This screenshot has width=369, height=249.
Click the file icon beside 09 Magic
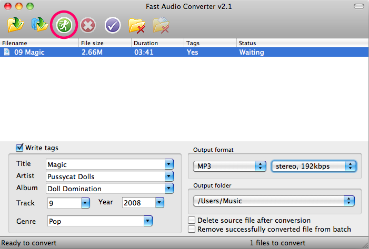7,52
